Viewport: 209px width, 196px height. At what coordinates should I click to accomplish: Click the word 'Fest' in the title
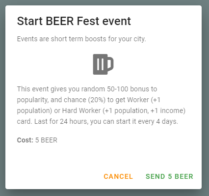click(x=88, y=21)
